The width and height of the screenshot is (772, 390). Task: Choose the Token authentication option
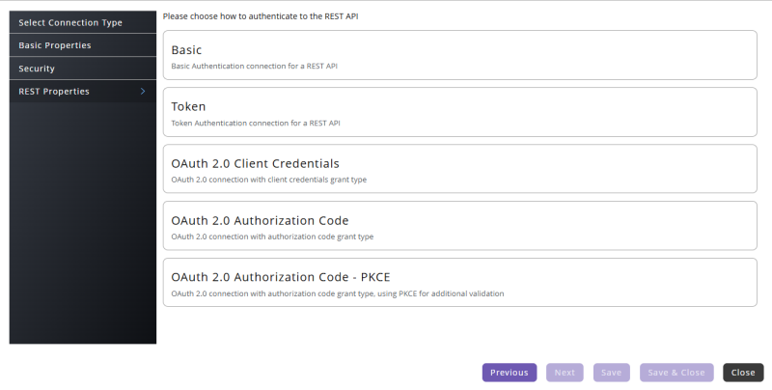460,112
